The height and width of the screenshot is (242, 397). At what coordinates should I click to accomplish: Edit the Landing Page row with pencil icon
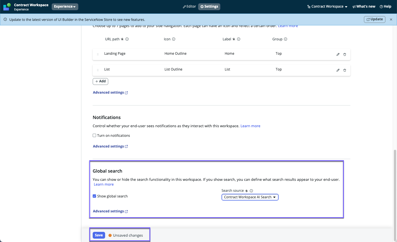coord(338,54)
